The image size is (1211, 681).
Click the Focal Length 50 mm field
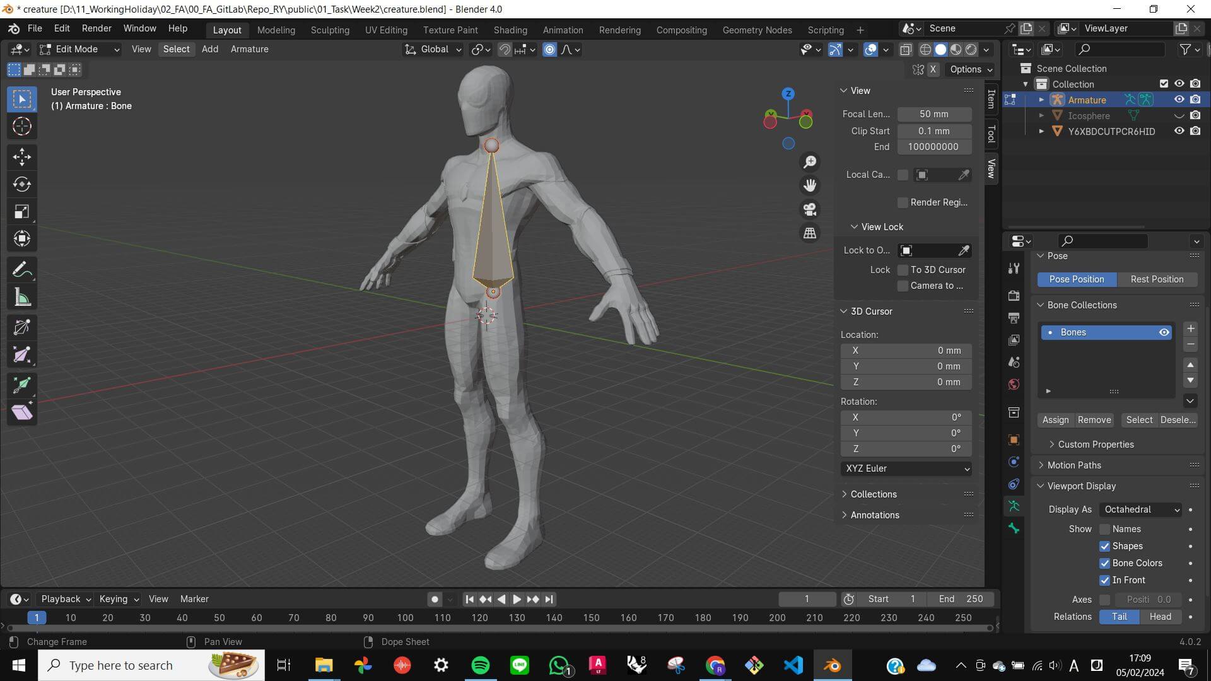point(933,114)
